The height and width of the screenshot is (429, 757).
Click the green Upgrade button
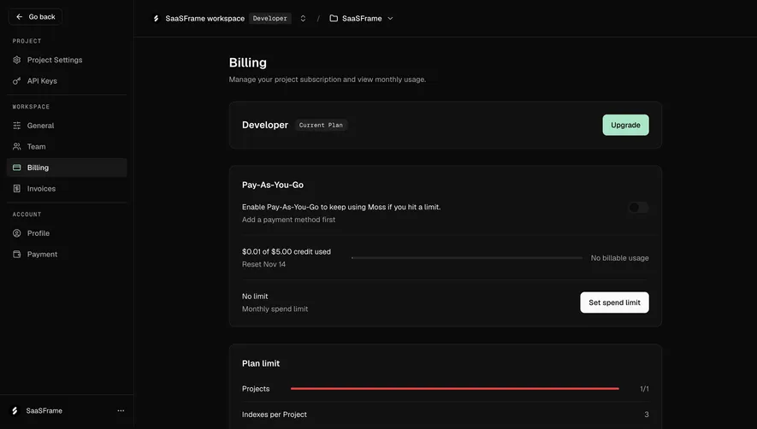point(625,125)
